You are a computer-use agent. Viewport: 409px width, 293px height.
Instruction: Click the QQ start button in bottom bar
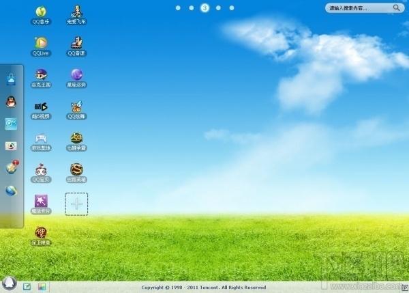pos(10,283)
